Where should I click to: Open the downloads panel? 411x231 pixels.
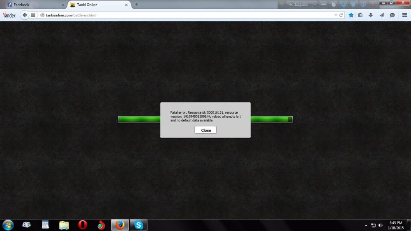371,15
